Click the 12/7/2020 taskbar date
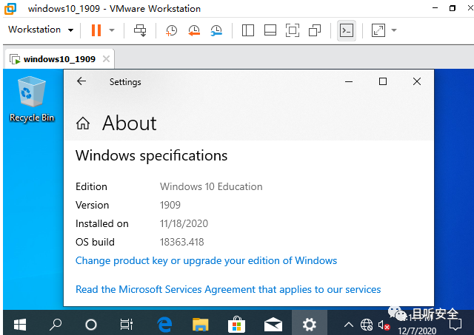The width and height of the screenshot is (474, 335). tap(417, 330)
